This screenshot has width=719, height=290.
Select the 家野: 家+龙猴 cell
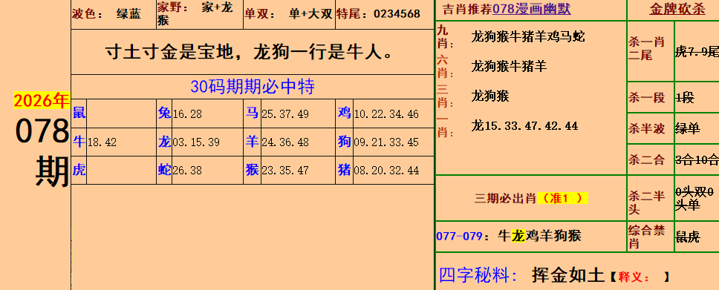[200, 15]
